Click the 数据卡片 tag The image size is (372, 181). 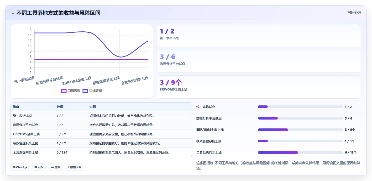75,167
